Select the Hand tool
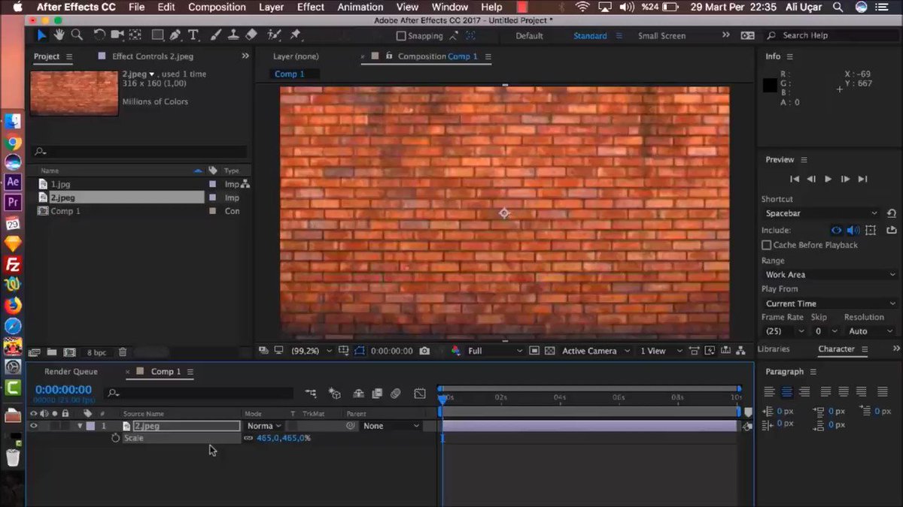Screen dimensions: 903x507 coord(59,35)
